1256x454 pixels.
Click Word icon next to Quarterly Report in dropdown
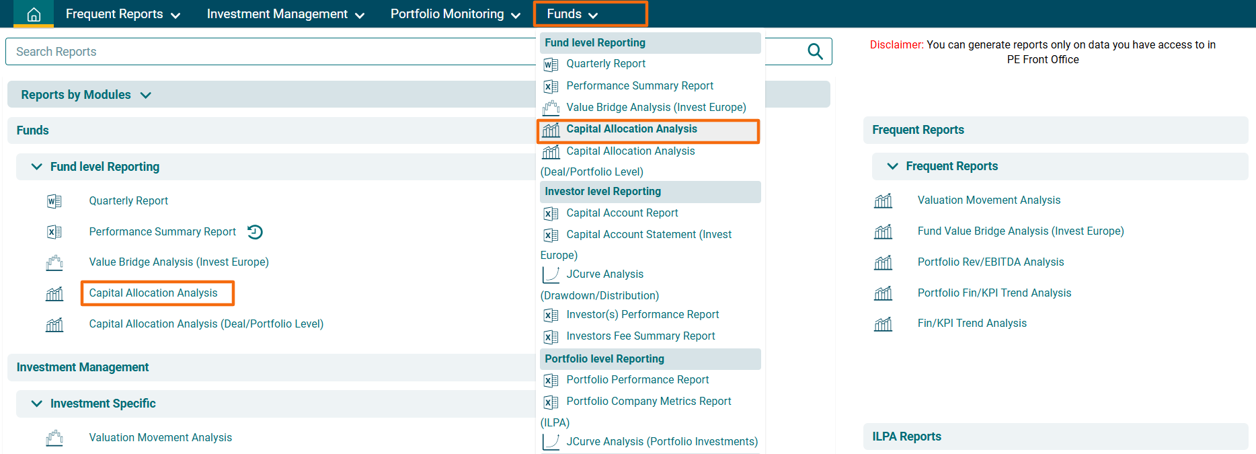coord(551,65)
